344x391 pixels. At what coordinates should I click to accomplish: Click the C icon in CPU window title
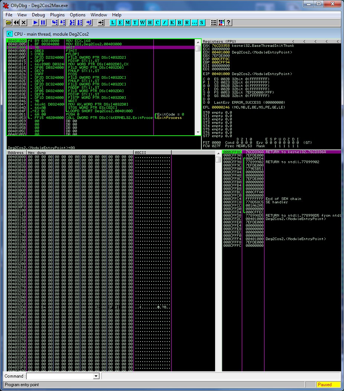coord(9,34)
